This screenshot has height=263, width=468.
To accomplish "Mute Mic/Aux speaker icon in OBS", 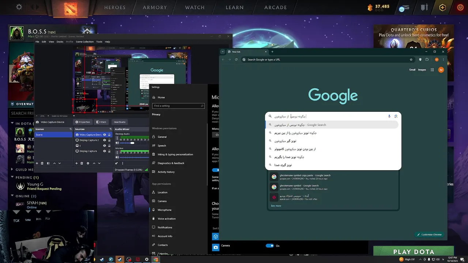I will click(117, 157).
